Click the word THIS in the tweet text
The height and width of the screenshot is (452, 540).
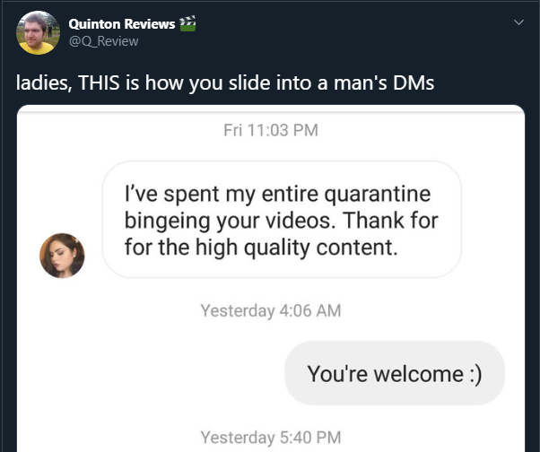(x=99, y=83)
